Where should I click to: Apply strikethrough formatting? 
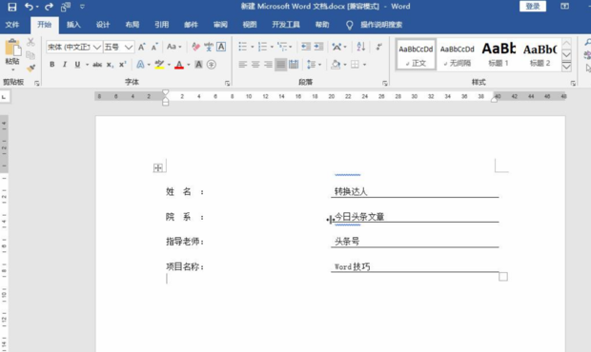tap(97, 65)
